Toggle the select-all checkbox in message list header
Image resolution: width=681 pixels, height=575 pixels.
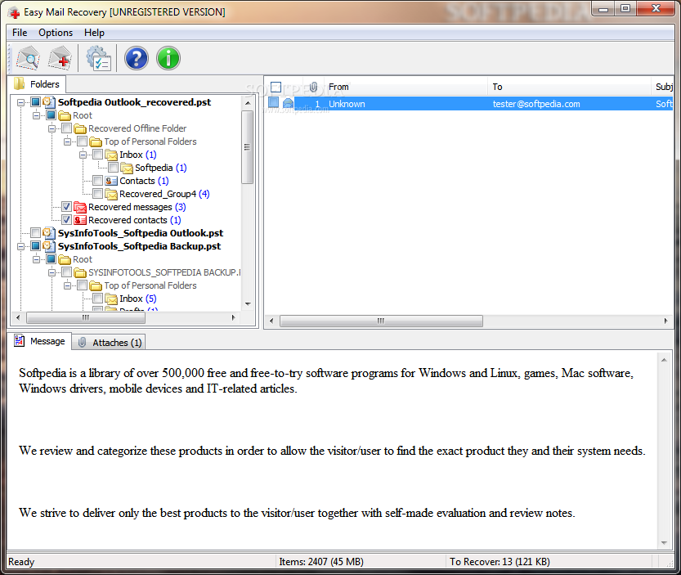click(x=276, y=87)
